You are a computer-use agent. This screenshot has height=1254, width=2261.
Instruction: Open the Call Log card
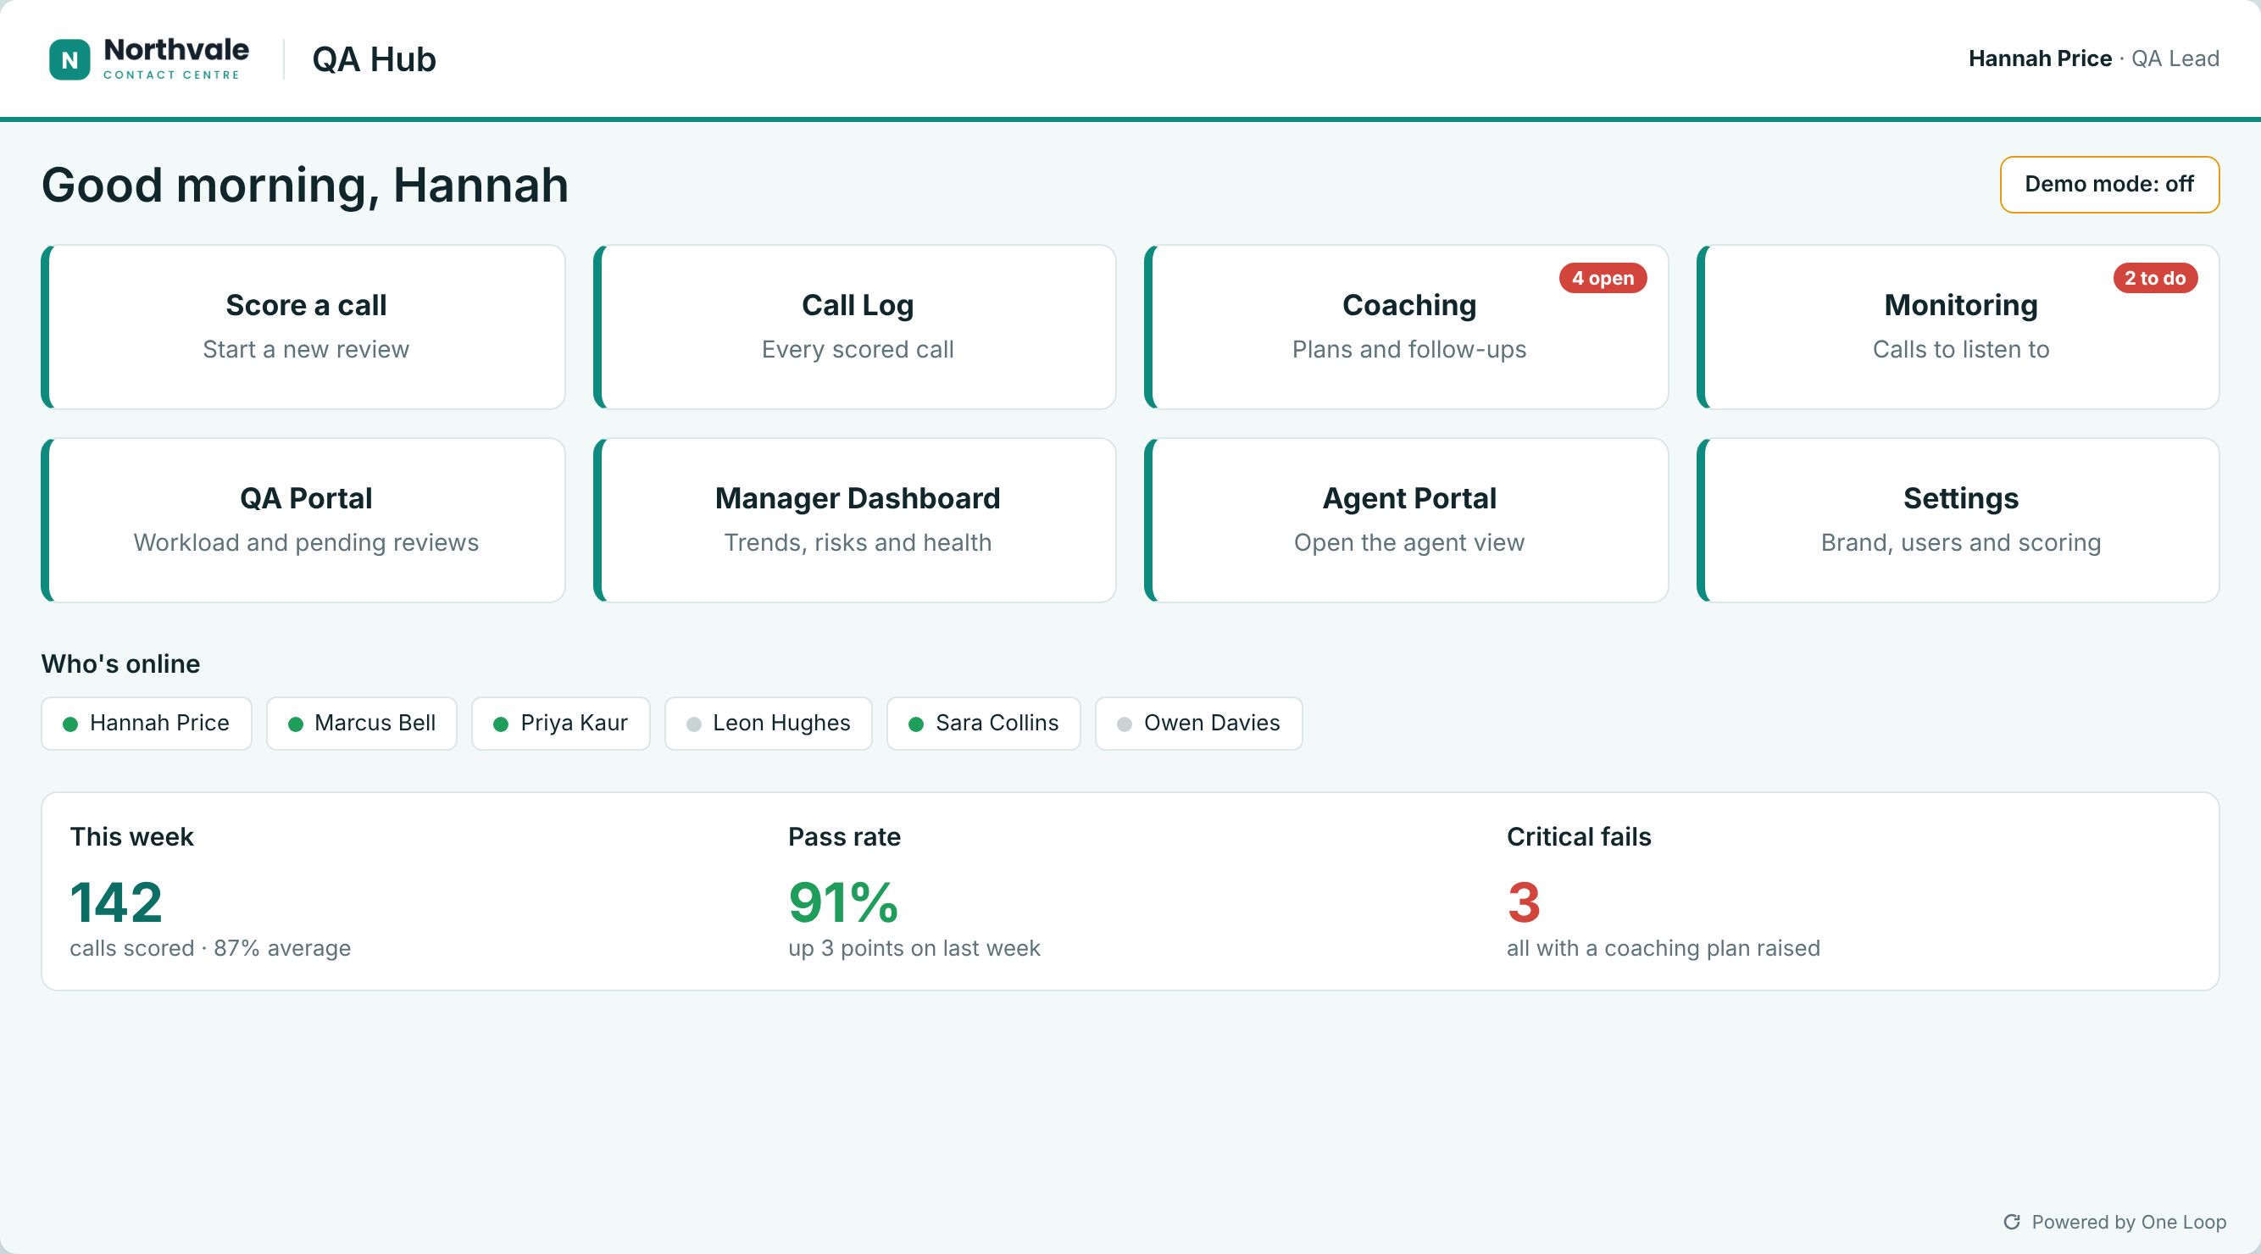point(855,327)
